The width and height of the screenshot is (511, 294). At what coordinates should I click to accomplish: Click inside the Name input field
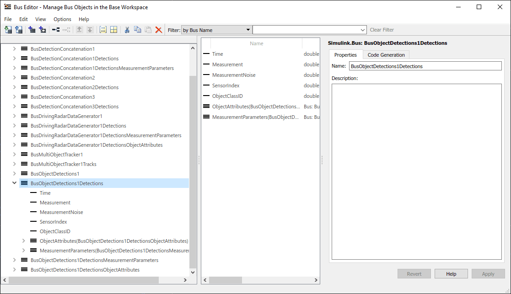click(425, 66)
